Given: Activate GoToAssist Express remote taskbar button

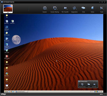Looking at the screenshot, I should point(22,92).
